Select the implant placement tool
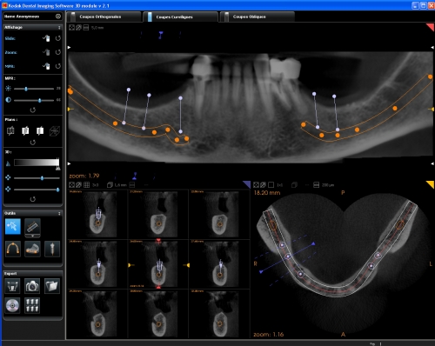 [x=52, y=249]
